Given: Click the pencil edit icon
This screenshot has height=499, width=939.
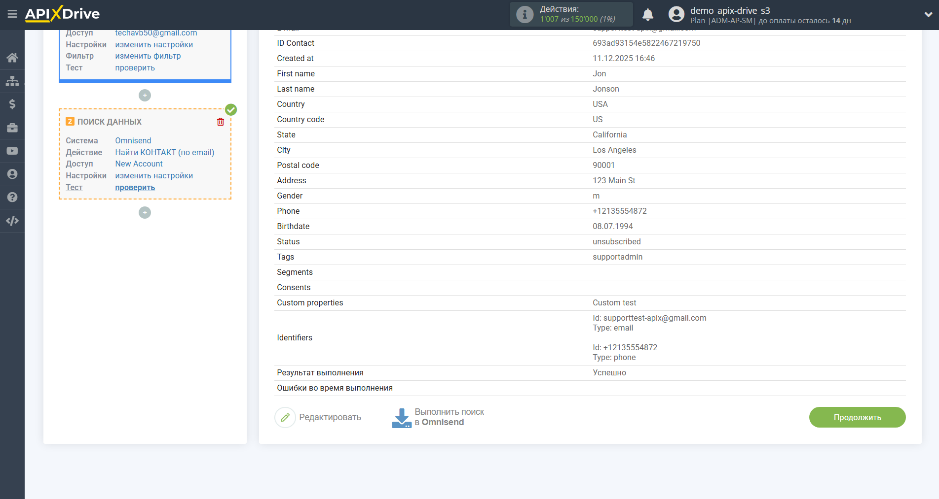Looking at the screenshot, I should (285, 417).
